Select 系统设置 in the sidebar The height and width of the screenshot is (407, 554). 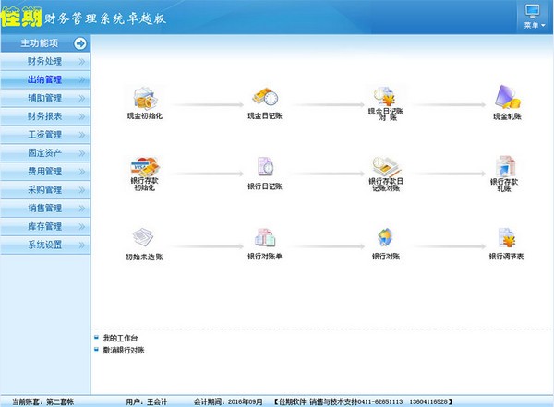[45, 245]
